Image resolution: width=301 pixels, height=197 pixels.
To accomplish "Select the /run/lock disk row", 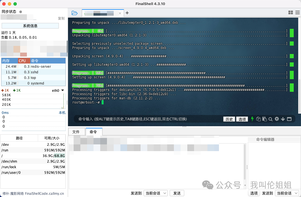I will 33,167.
